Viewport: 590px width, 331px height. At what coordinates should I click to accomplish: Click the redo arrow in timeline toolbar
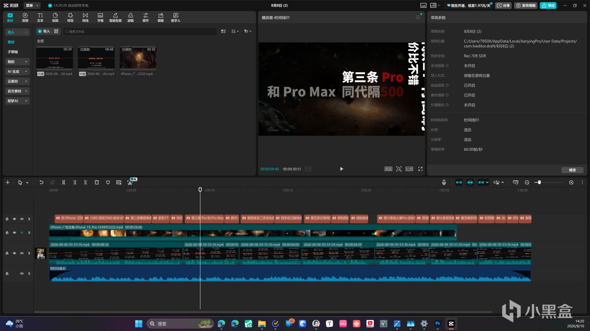click(52, 183)
